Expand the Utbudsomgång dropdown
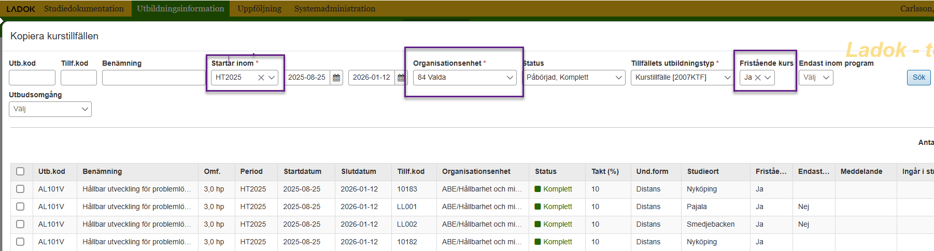Image resolution: width=934 pixels, height=251 pixels. [50, 109]
